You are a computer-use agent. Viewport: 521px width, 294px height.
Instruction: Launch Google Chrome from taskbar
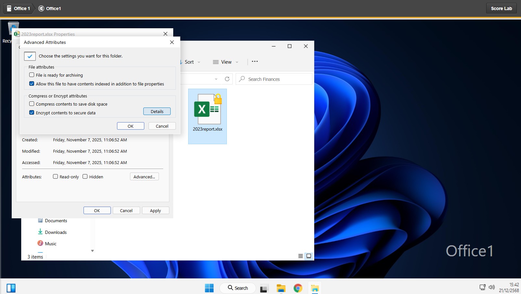pyautogui.click(x=298, y=288)
